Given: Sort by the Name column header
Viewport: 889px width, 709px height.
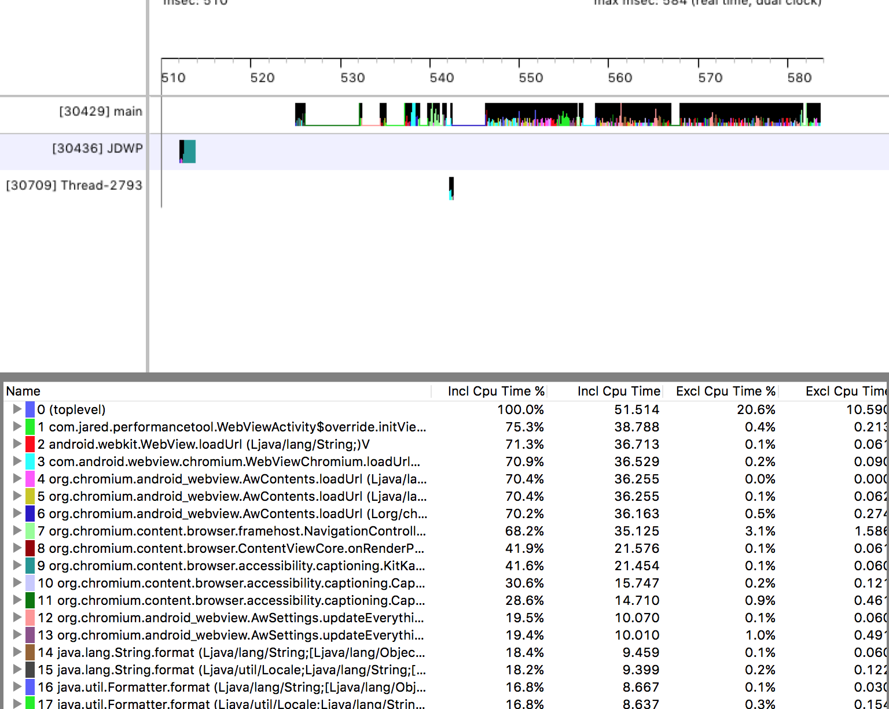Looking at the screenshot, I should (x=23, y=392).
